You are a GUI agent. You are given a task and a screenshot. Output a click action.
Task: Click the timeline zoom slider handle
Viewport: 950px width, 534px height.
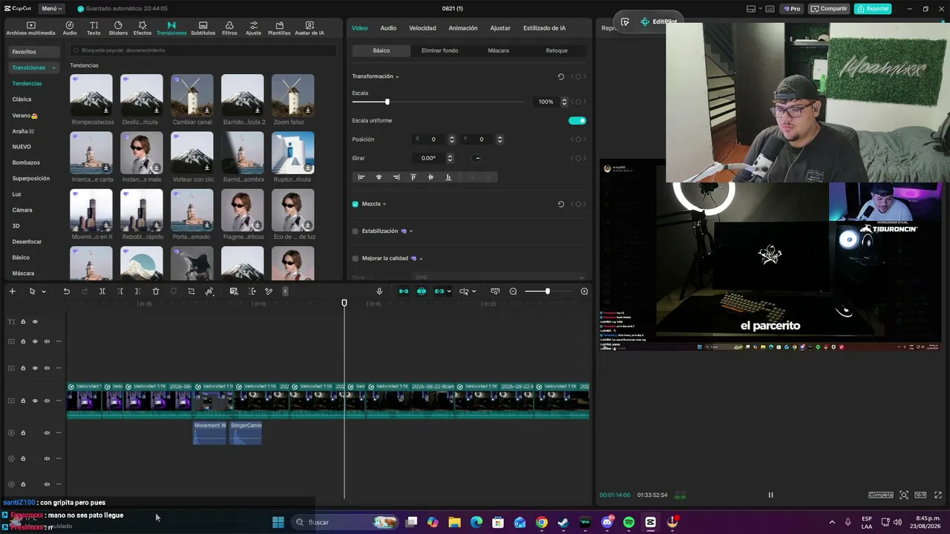pyautogui.click(x=548, y=291)
